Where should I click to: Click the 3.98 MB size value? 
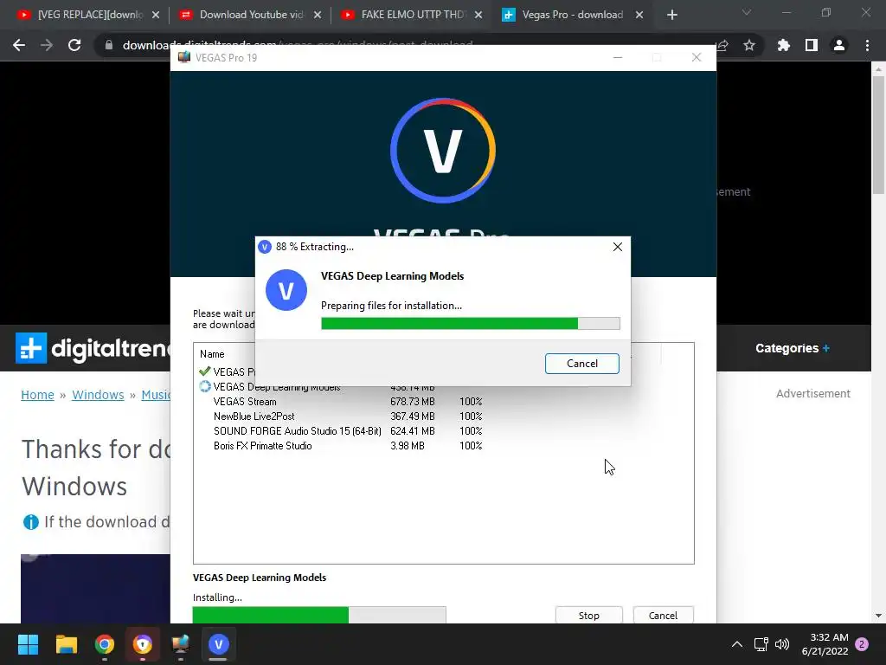point(407,446)
